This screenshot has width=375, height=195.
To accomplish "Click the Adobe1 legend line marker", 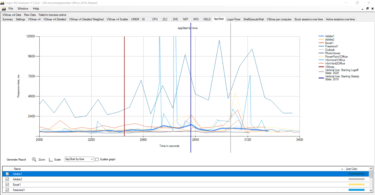I will pos(321,36).
